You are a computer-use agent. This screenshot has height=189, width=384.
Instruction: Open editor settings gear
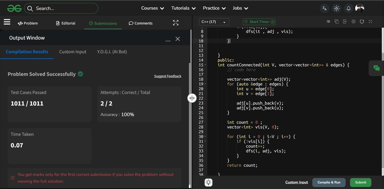(353, 21)
